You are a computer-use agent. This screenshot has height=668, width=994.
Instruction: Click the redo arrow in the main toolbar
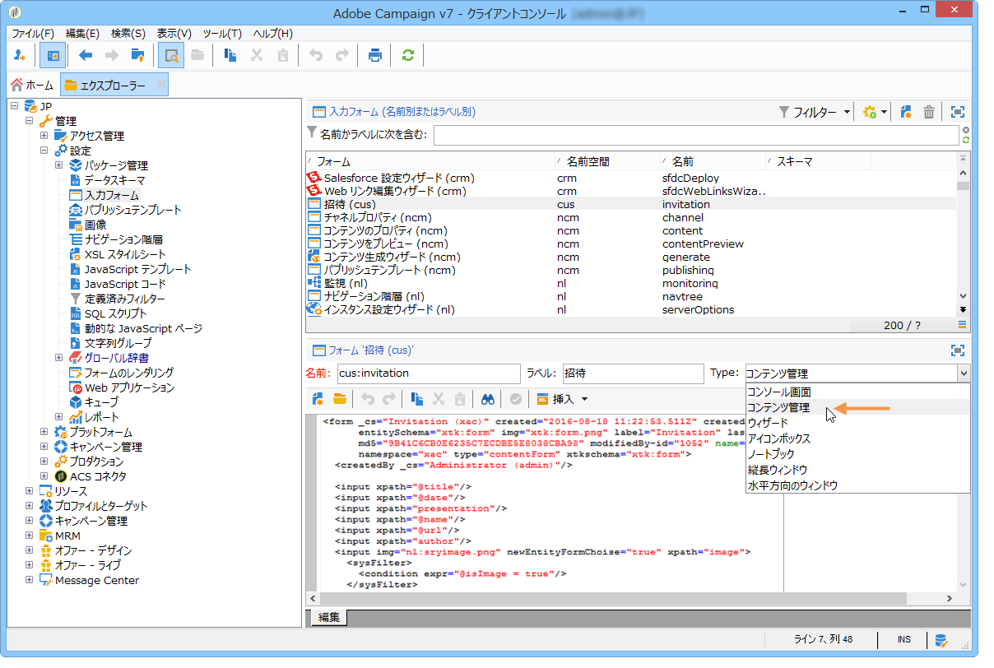(x=342, y=55)
